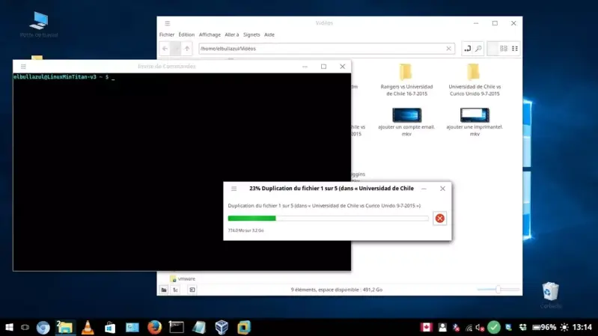The width and height of the screenshot is (598, 336).
Task: Switch to file explorer on taskbar
Action: pyautogui.click(x=65, y=327)
